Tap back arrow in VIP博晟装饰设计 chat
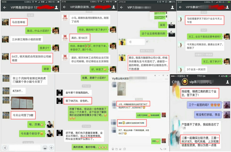The image size is (231, 152). tap(5, 7)
